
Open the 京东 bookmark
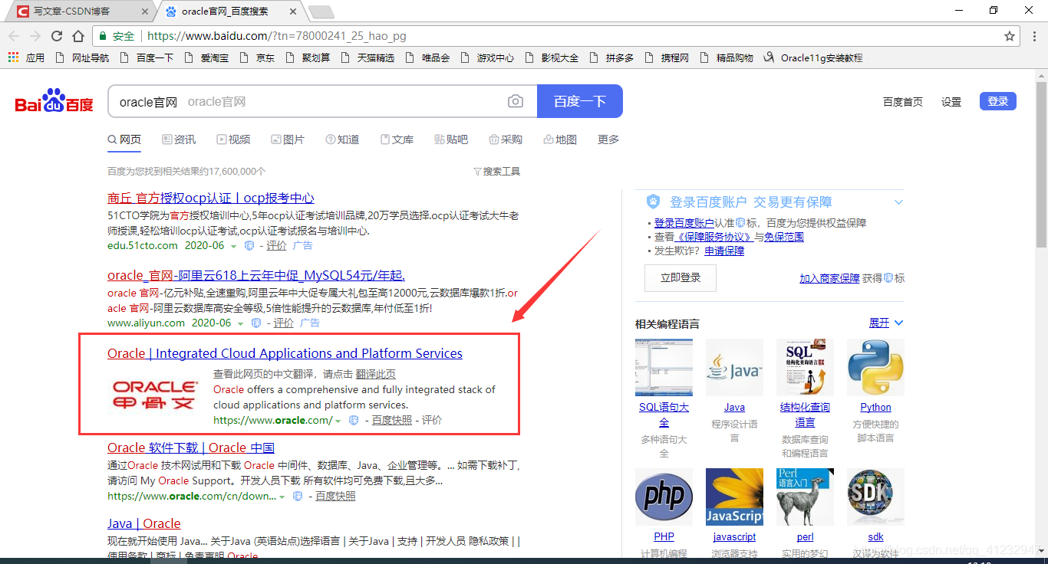[x=258, y=57]
